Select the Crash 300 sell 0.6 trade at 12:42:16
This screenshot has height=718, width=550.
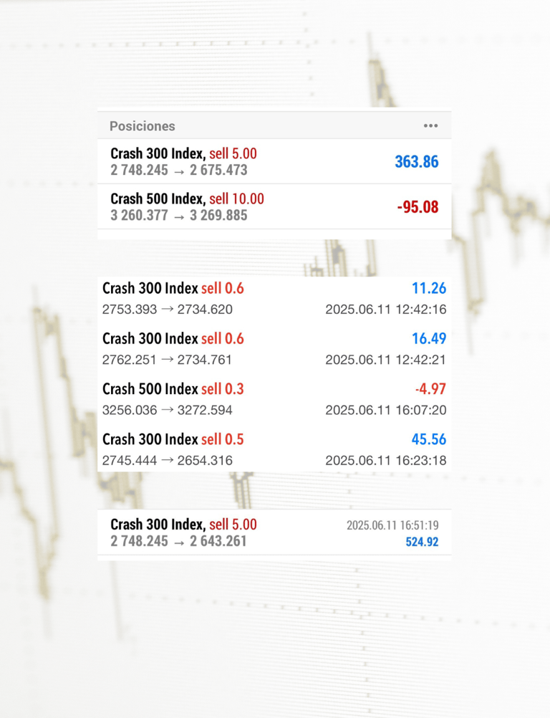pyautogui.click(x=274, y=299)
